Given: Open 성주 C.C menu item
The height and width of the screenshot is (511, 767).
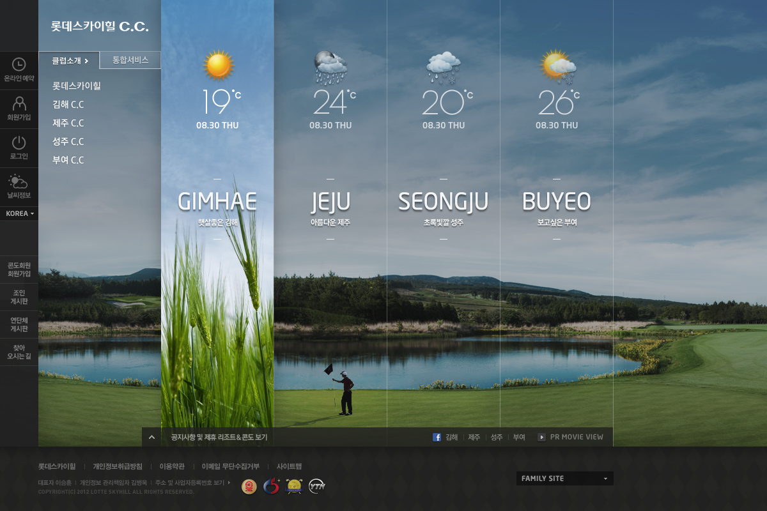Looking at the screenshot, I should point(68,142).
